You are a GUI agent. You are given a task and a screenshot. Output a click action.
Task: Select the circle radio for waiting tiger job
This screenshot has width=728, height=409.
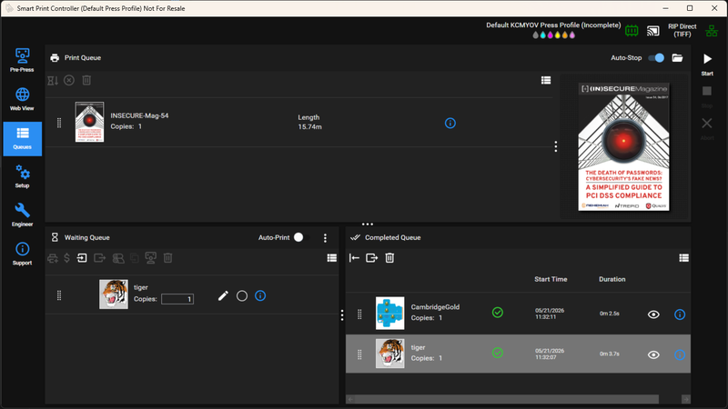coord(242,296)
